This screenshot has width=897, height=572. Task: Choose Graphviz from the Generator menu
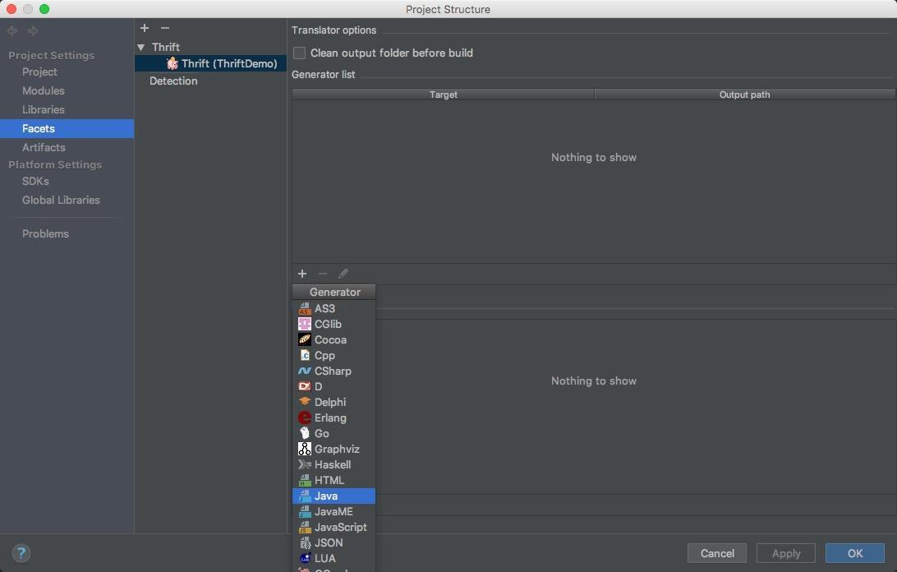tap(333, 449)
